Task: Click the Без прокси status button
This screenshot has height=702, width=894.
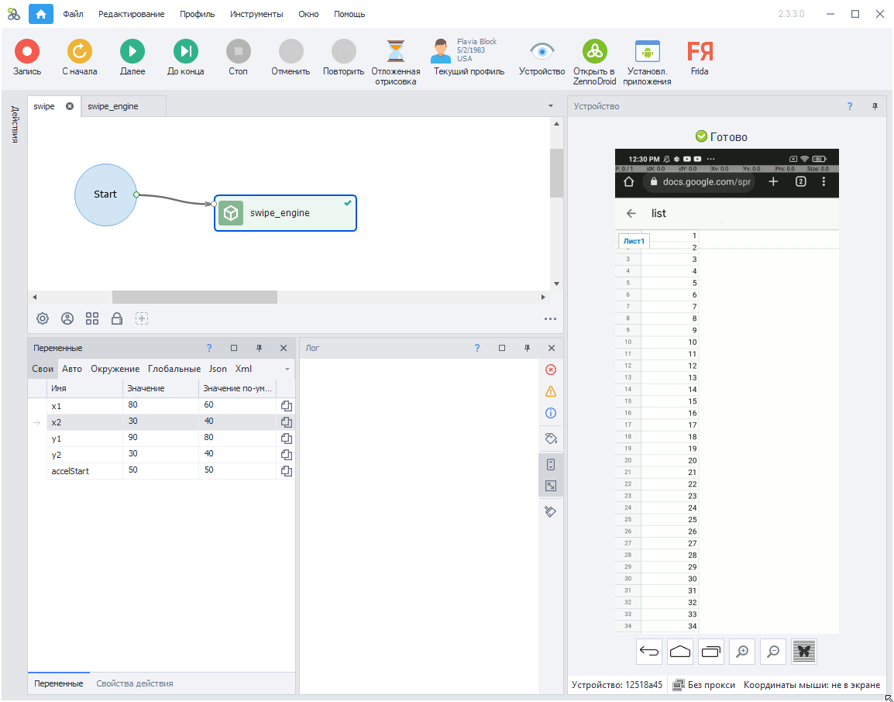Action: click(703, 685)
